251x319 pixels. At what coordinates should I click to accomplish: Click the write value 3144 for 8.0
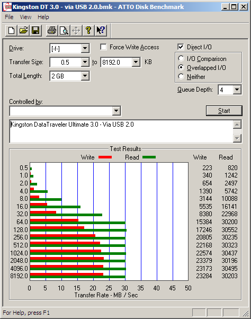(205, 199)
